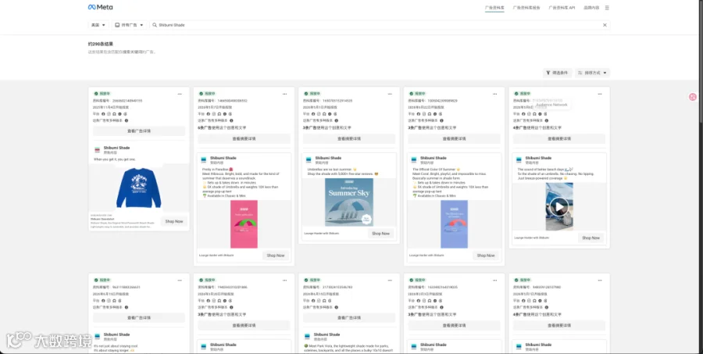Screen dimensions: 703x354
Task: Click Shibumi Shade advertiser name on Park Vista ad
Action: point(327,334)
